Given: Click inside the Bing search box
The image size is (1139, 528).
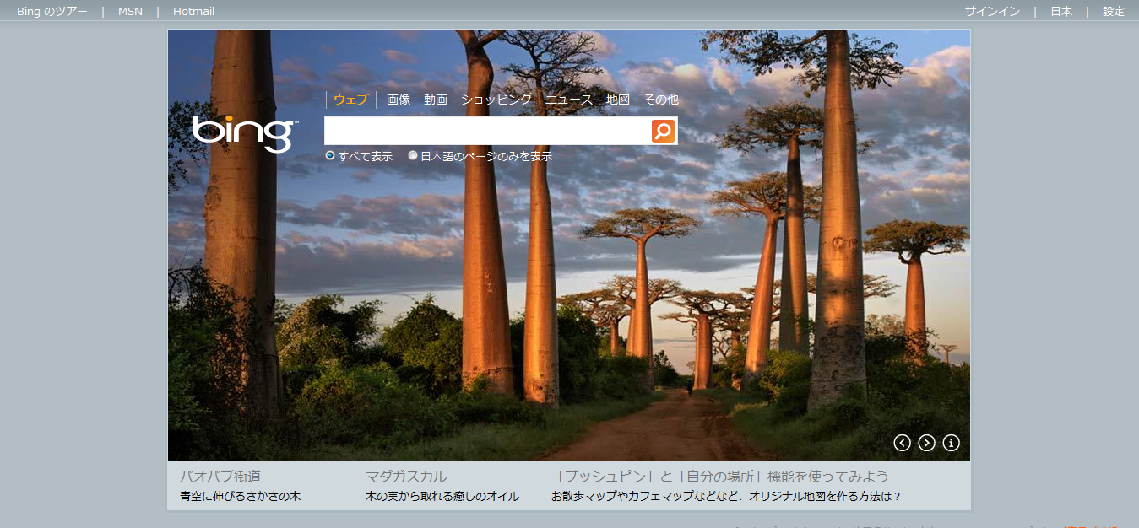Looking at the screenshot, I should click(x=487, y=131).
